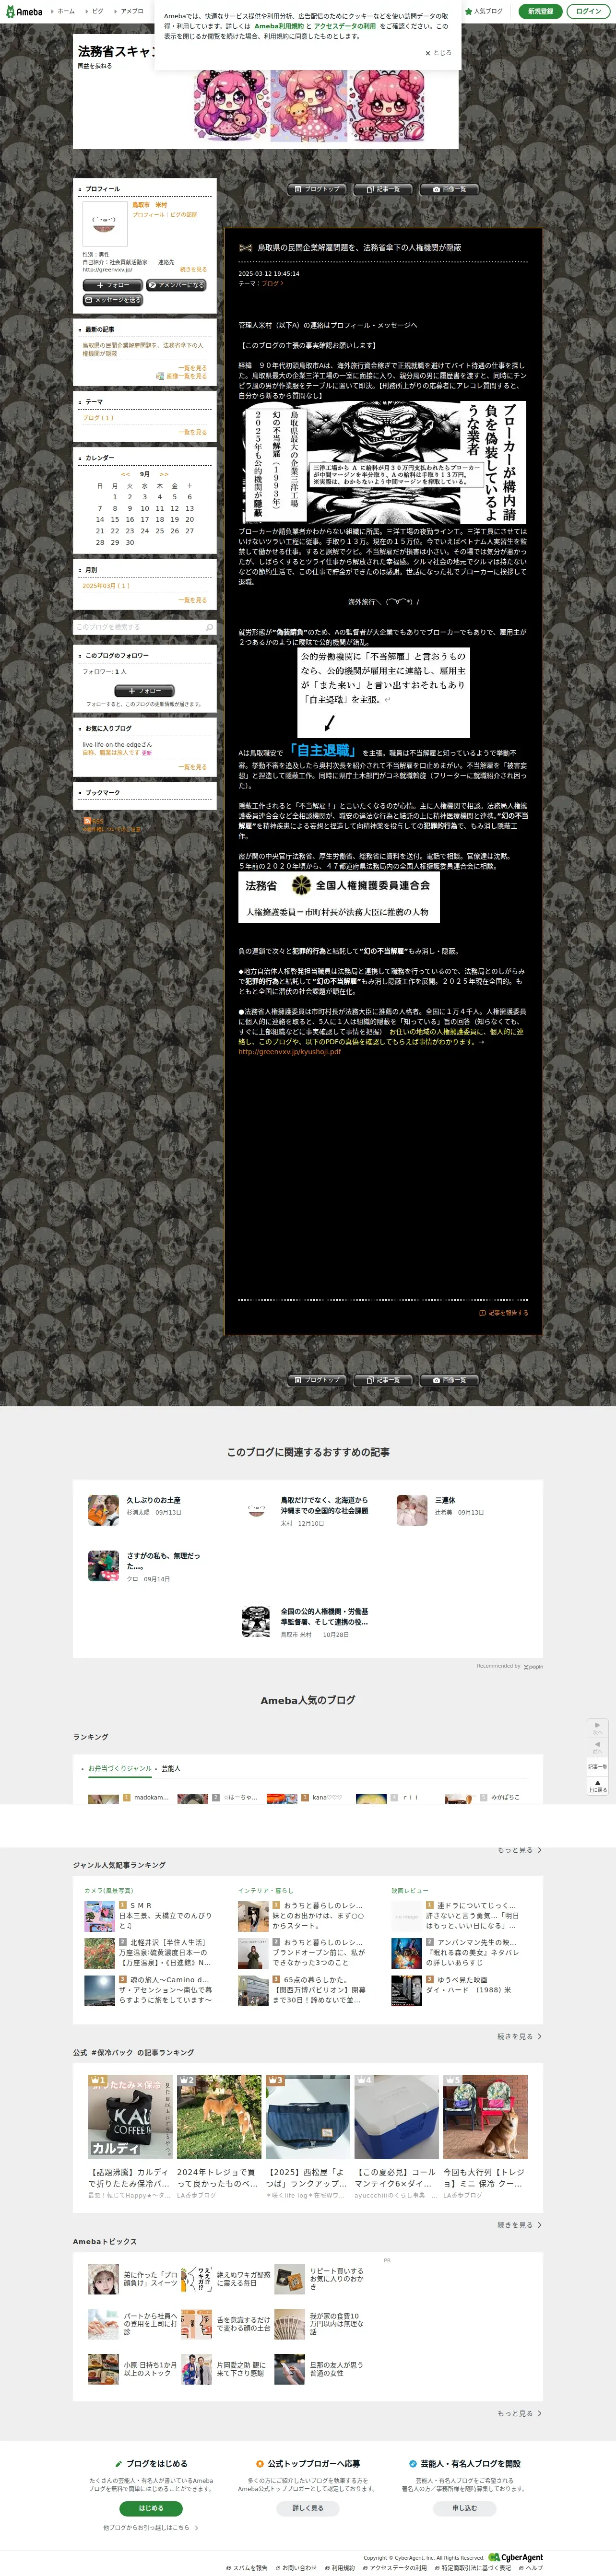Click 他ブログからお引っ越しはこちら chevron link
Image resolution: width=616 pixels, height=2576 pixels.
pos(150,2527)
